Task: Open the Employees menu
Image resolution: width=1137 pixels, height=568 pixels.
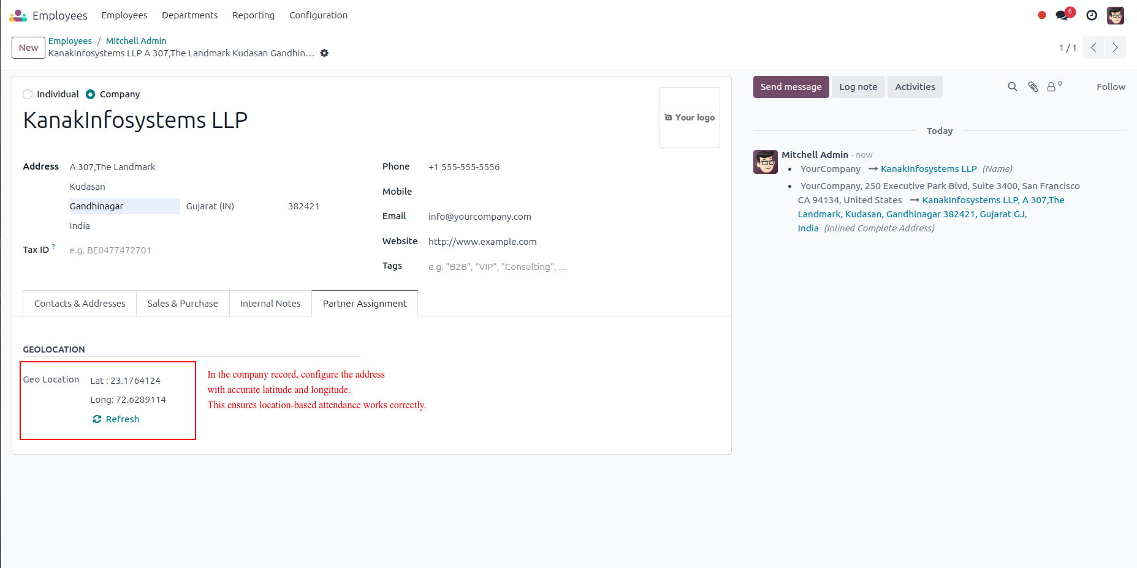Action: click(x=124, y=15)
